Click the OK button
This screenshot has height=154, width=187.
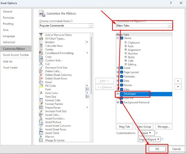click(157, 149)
